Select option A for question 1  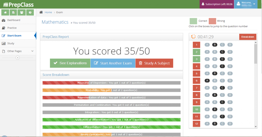(207, 45)
